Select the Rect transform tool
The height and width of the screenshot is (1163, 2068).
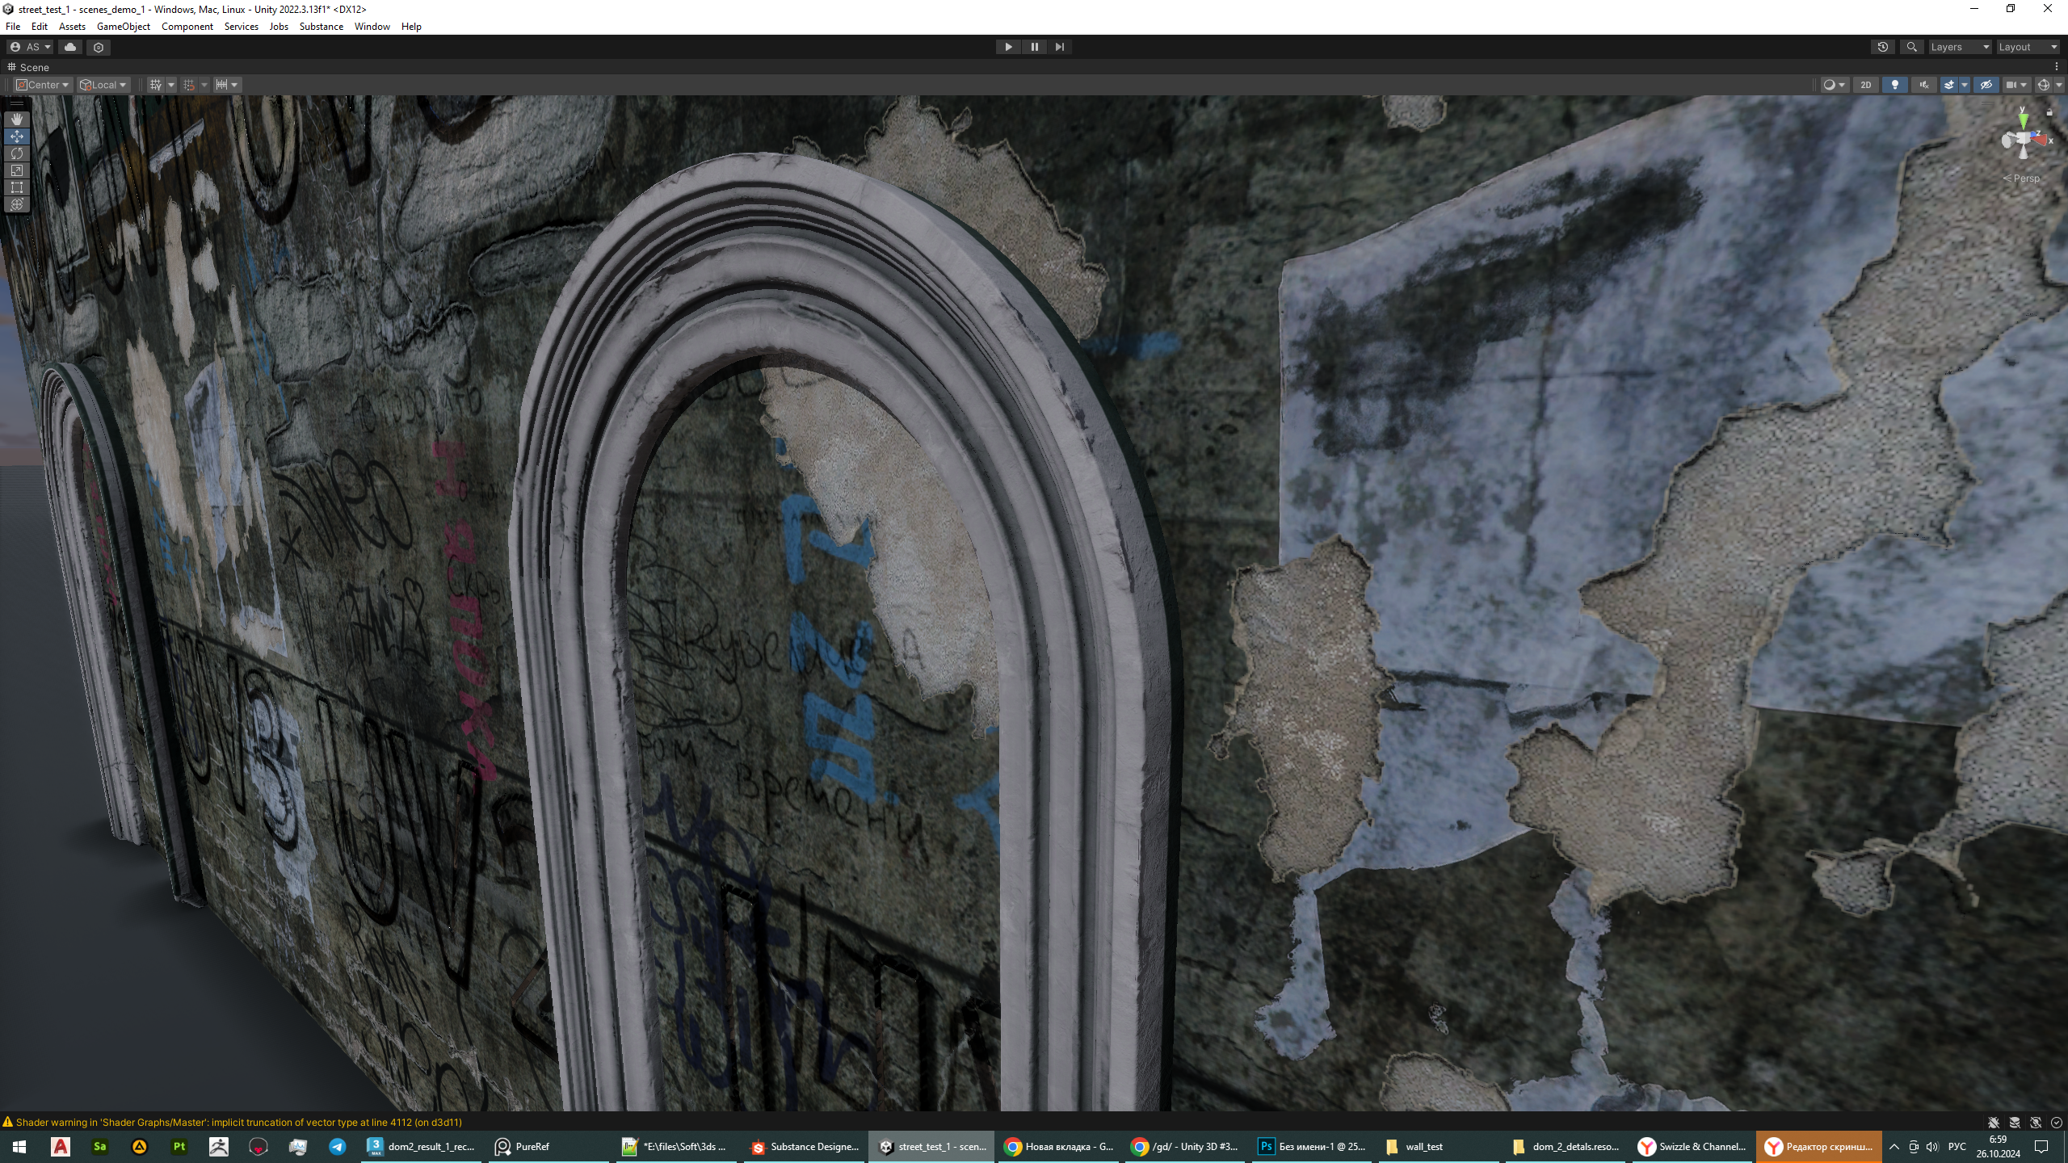[x=16, y=187]
